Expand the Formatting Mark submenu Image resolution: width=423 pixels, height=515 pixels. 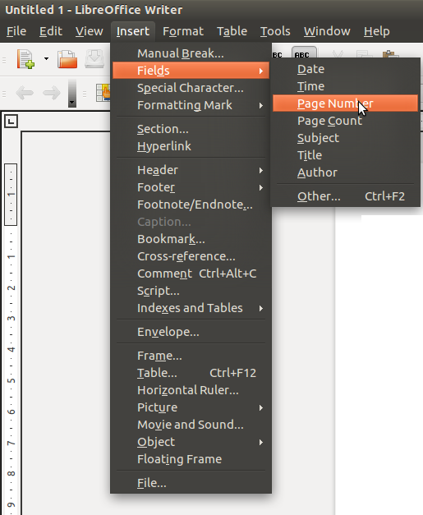[x=191, y=105]
